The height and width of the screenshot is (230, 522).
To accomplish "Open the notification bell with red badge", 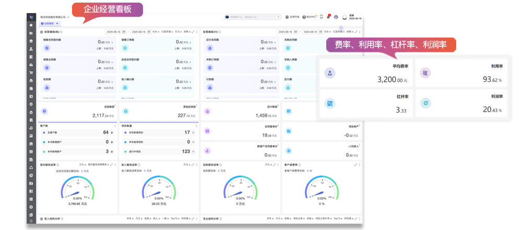I will [x=328, y=17].
